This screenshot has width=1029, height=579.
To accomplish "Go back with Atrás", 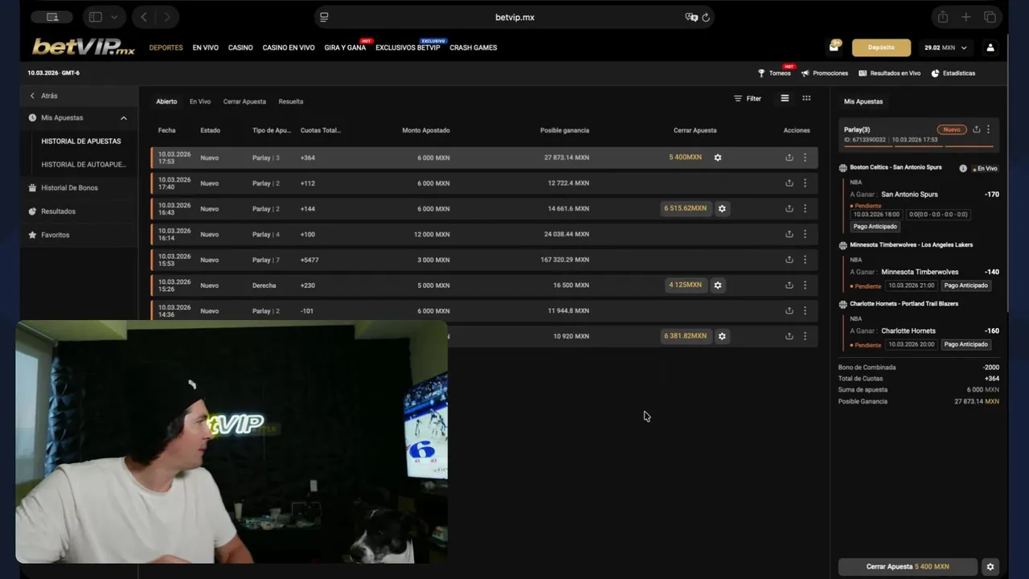I will [43, 96].
